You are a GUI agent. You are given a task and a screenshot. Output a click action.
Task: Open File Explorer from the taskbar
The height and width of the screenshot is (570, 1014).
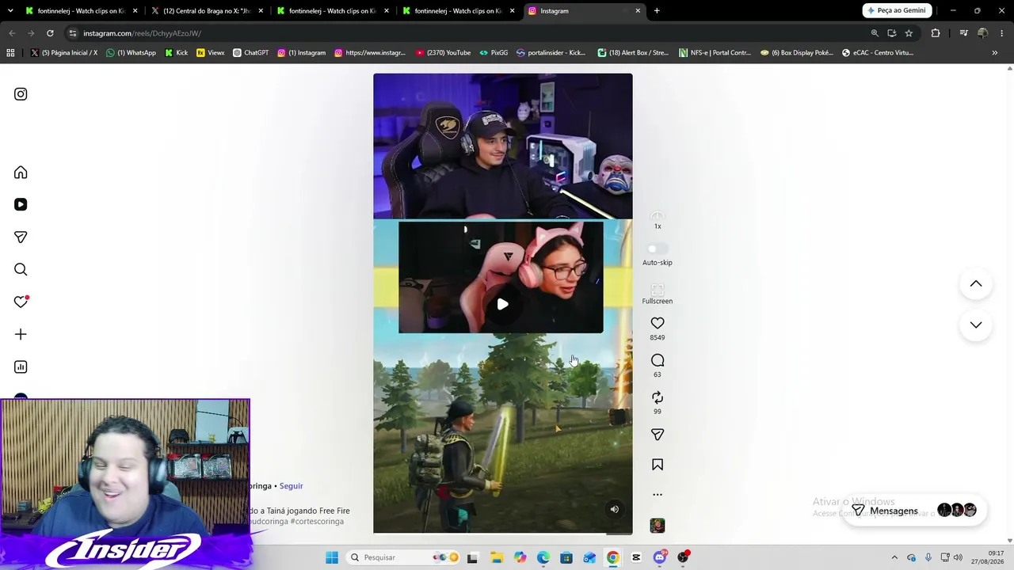click(496, 557)
